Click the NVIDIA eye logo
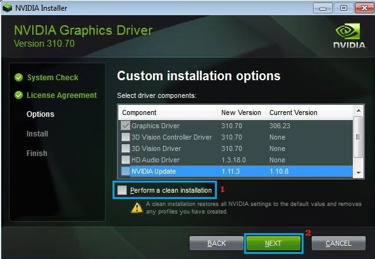Image resolution: width=375 pixels, height=259 pixels. tap(348, 32)
